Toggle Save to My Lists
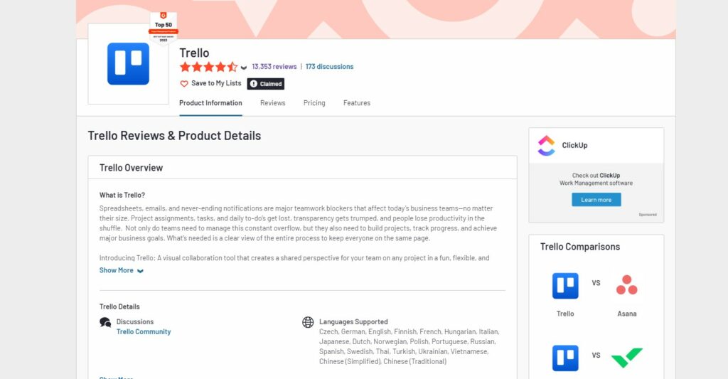 coord(216,84)
